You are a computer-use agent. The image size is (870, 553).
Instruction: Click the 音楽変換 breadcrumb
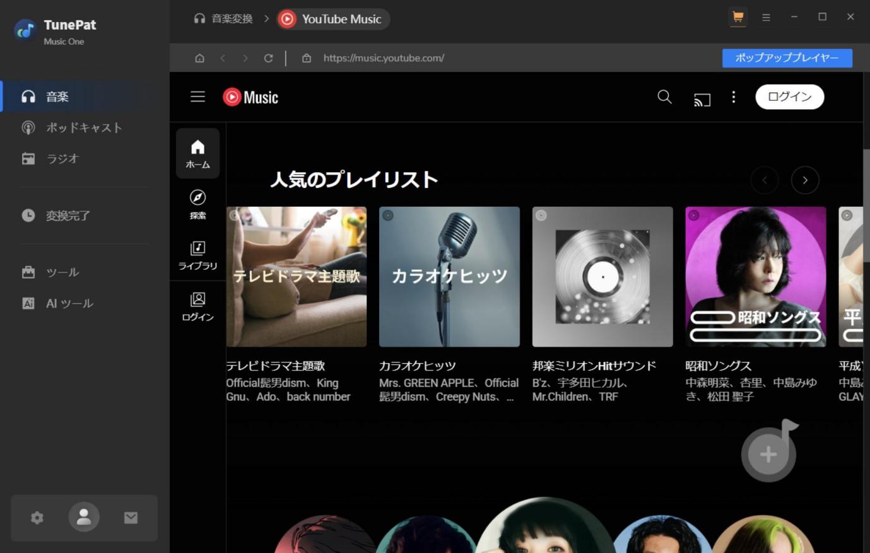pyautogui.click(x=223, y=19)
